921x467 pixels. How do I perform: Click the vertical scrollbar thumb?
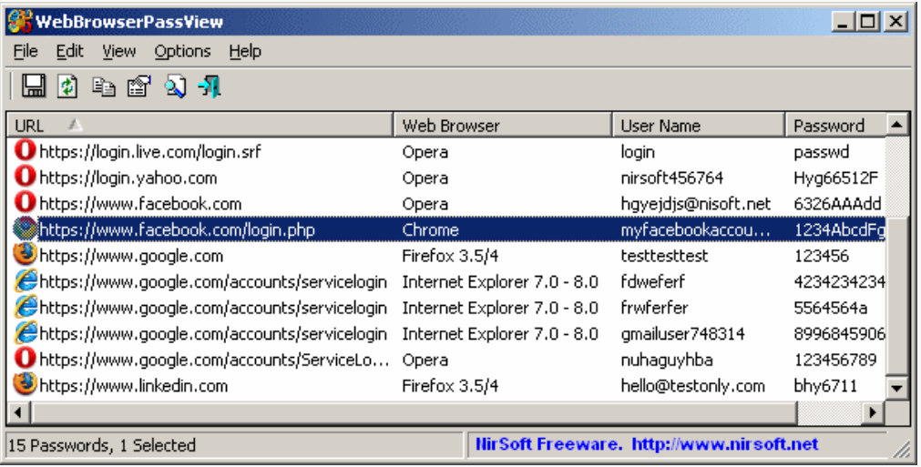(897, 295)
